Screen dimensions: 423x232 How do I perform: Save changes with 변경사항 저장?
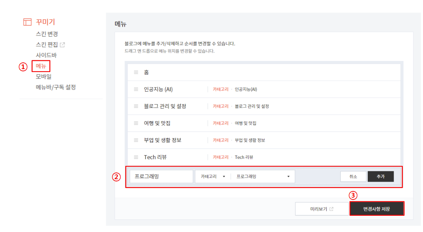click(x=377, y=208)
